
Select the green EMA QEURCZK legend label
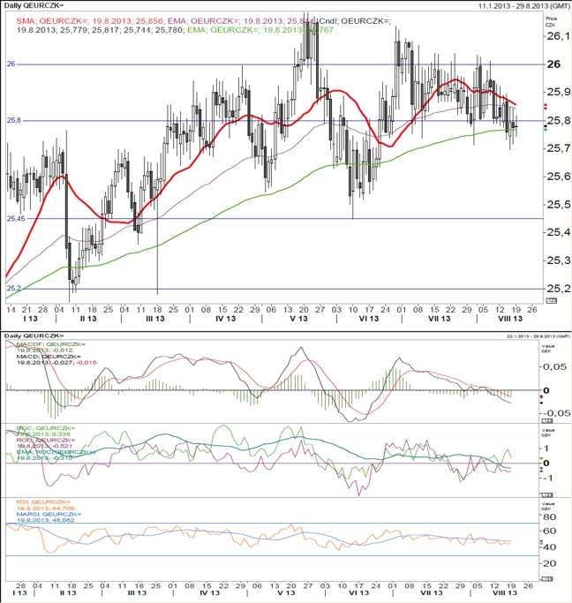tap(260, 30)
